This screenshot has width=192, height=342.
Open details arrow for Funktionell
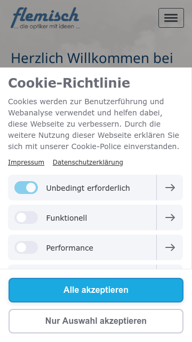point(170,217)
